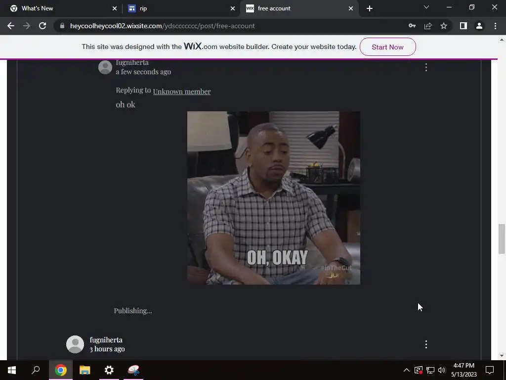This screenshot has height=380, width=506.
Task: Open tab search chevron
Action: pyautogui.click(x=426, y=7)
